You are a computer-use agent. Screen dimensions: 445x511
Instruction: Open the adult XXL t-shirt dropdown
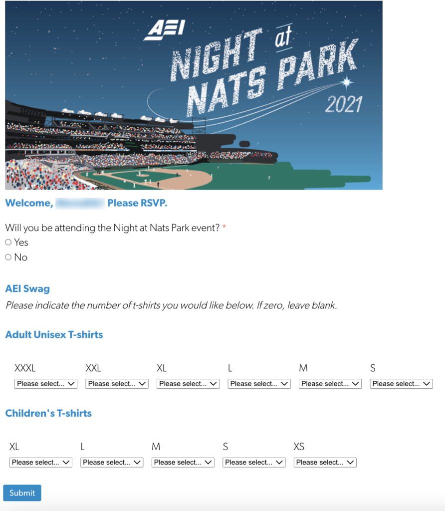click(117, 384)
